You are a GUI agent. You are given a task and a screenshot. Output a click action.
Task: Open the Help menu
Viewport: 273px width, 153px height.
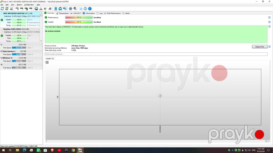click(38, 5)
